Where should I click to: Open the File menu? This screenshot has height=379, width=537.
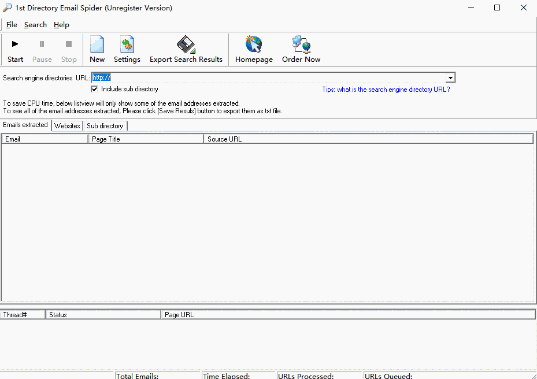pos(12,25)
